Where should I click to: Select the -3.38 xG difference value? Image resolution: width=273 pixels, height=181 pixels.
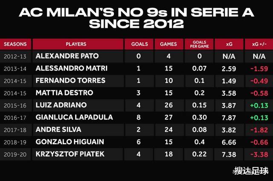(258, 153)
